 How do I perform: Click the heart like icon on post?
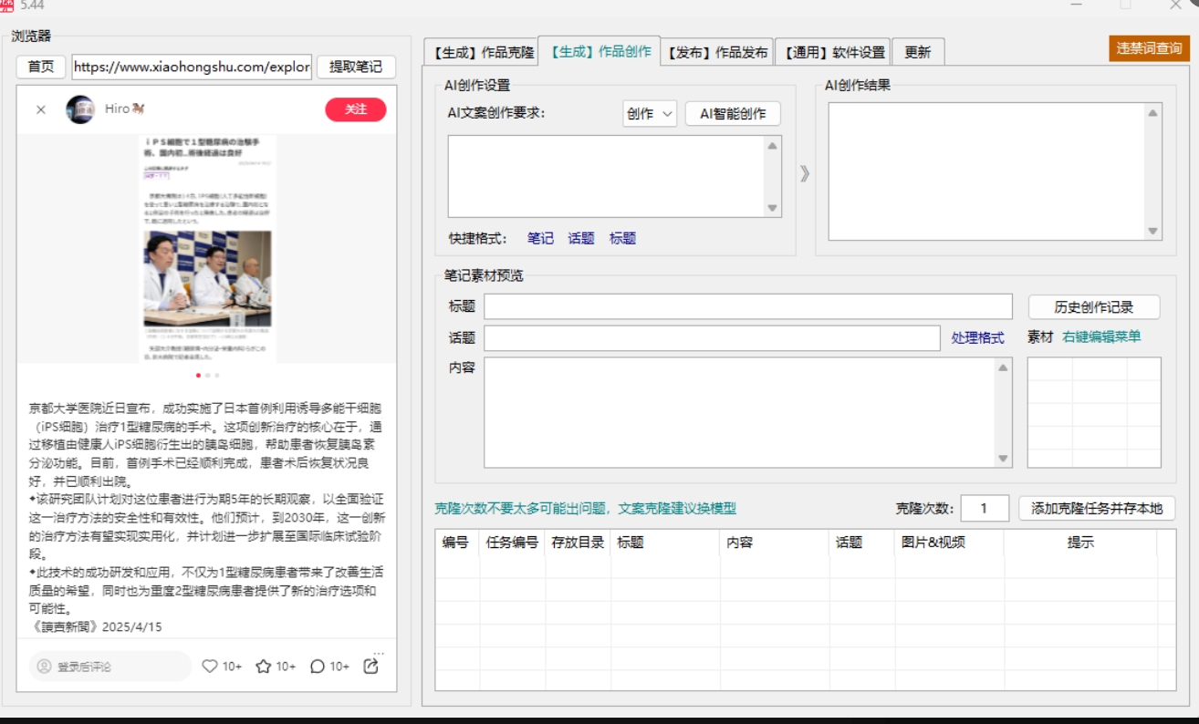(x=210, y=667)
